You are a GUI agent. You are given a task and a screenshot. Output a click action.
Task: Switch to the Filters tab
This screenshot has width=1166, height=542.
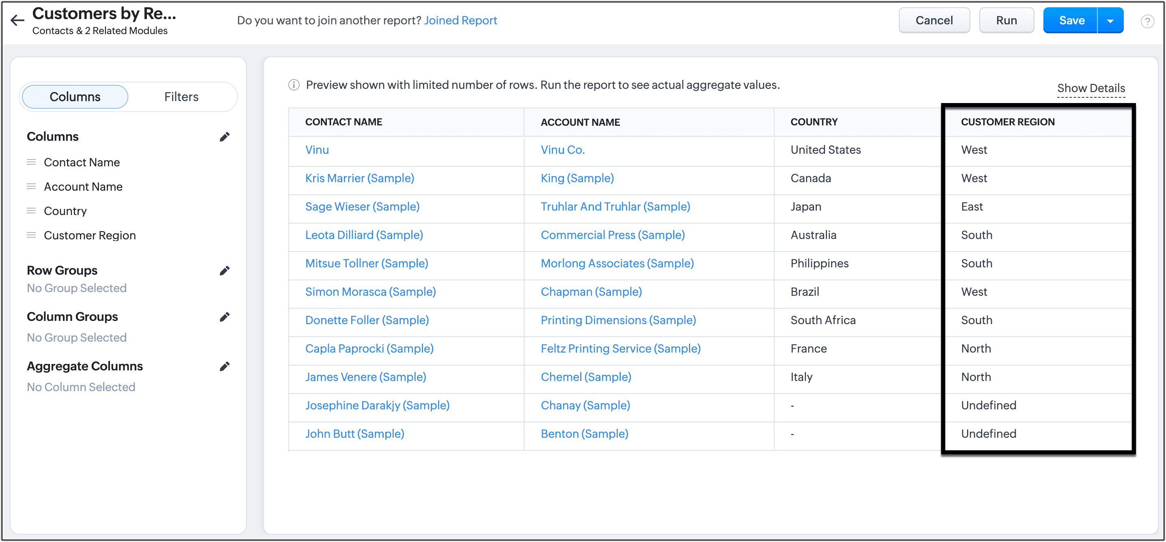coord(181,97)
